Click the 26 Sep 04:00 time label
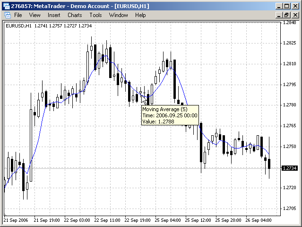This screenshot has width=302, height=227. (x=259, y=220)
